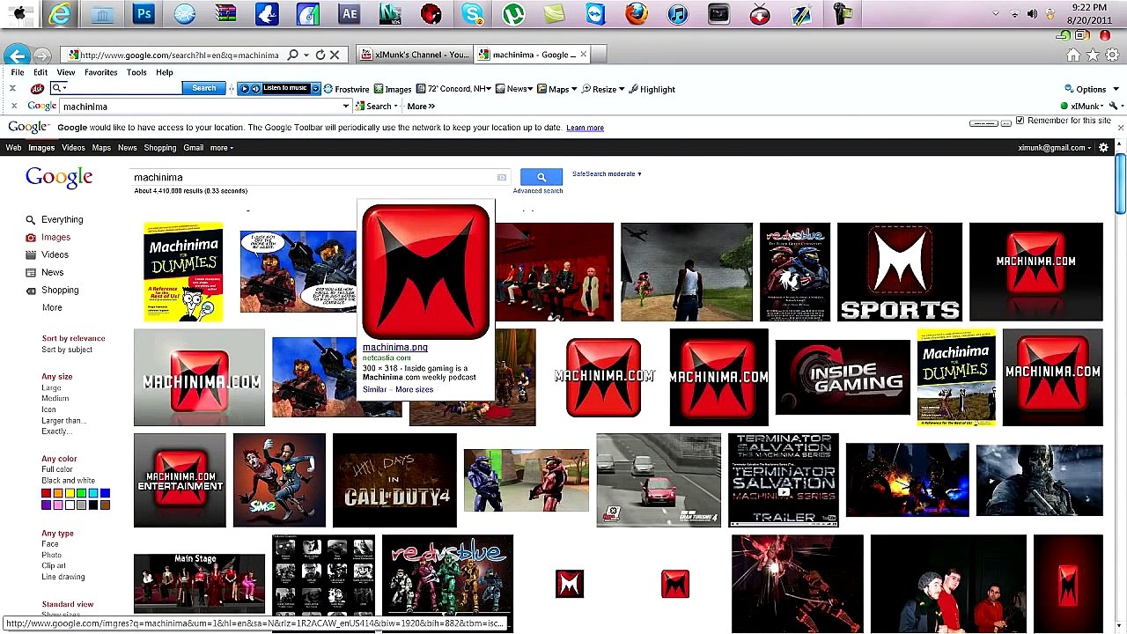Open Favorites star icon

1093,55
